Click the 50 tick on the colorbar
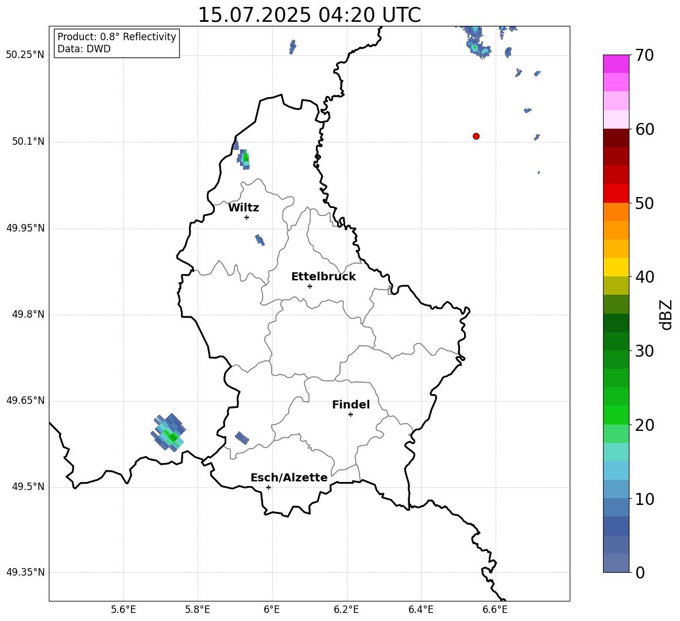This screenshot has height=621, width=680. [644, 203]
